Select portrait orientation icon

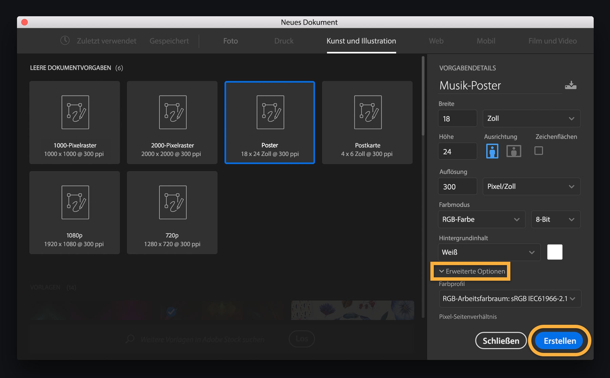(x=492, y=151)
